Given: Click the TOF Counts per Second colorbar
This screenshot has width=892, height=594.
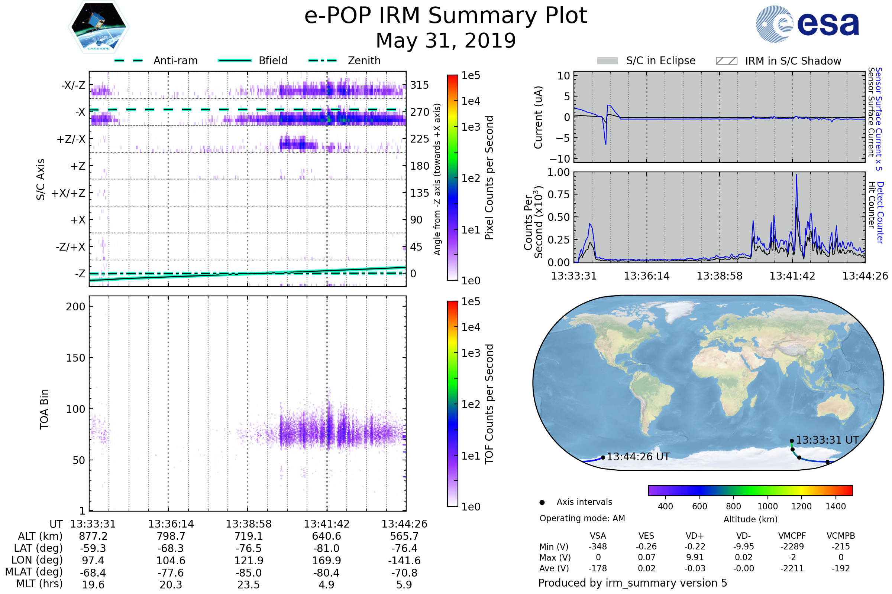Looking at the screenshot, I should pos(452,404).
